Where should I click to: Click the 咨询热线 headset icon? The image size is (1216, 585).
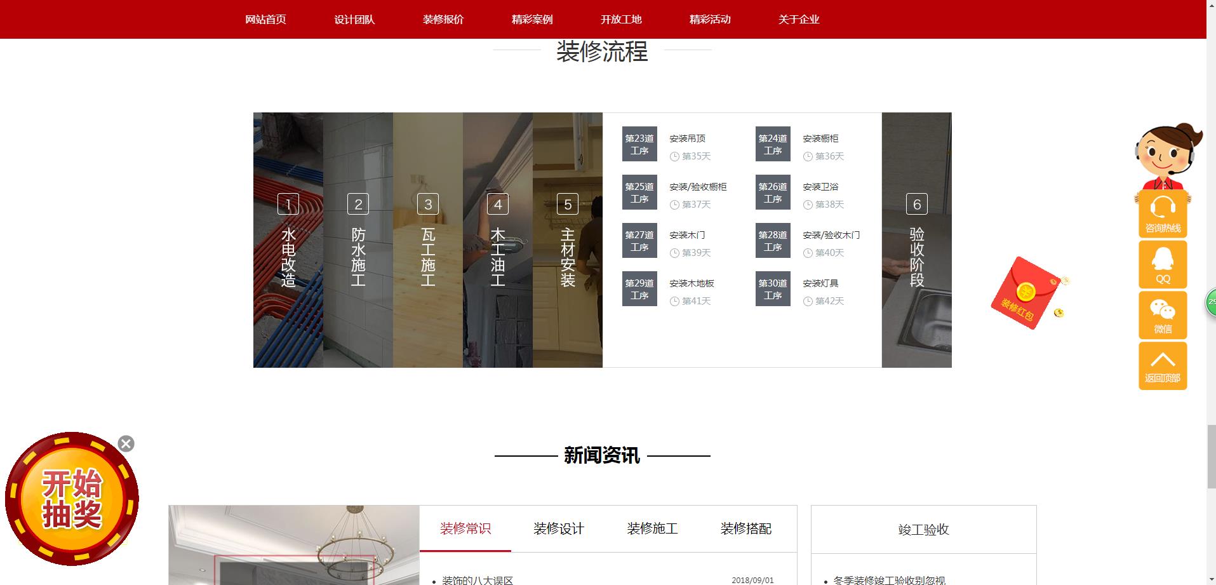coord(1162,213)
